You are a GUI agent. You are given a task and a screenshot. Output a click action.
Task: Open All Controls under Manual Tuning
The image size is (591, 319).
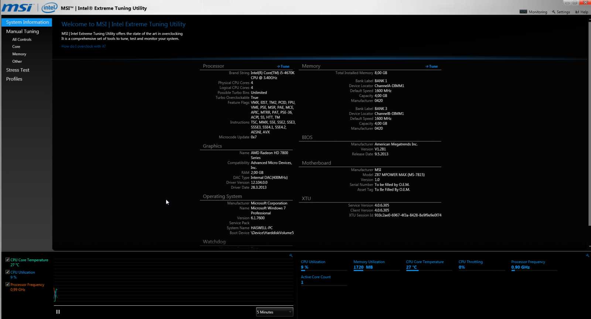(22, 39)
